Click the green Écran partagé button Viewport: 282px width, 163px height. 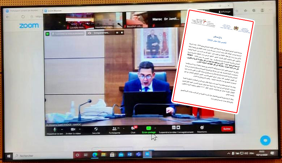(x=149, y=129)
